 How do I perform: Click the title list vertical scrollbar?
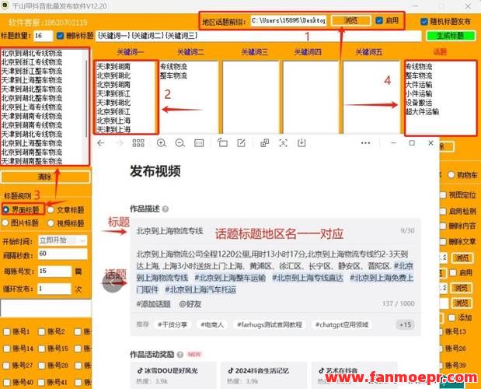(x=86, y=98)
